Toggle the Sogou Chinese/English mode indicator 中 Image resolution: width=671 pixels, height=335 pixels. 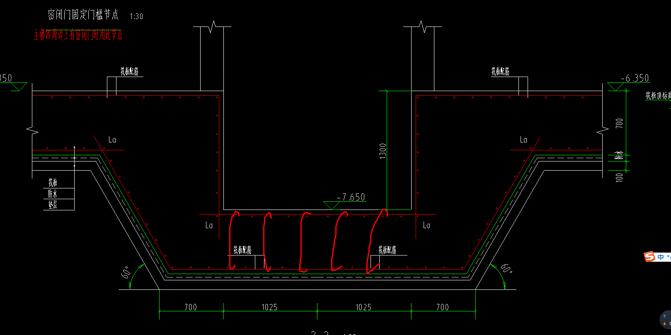coord(661,257)
